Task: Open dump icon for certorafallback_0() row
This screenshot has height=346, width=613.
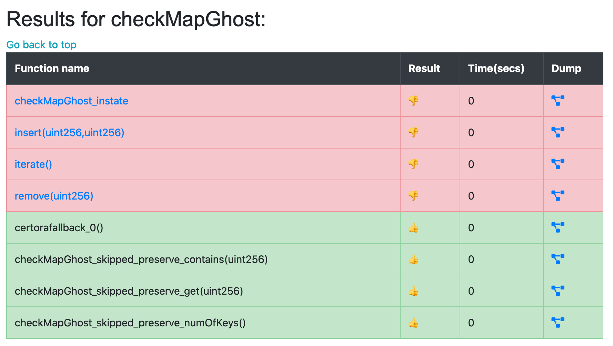Action: tap(557, 227)
